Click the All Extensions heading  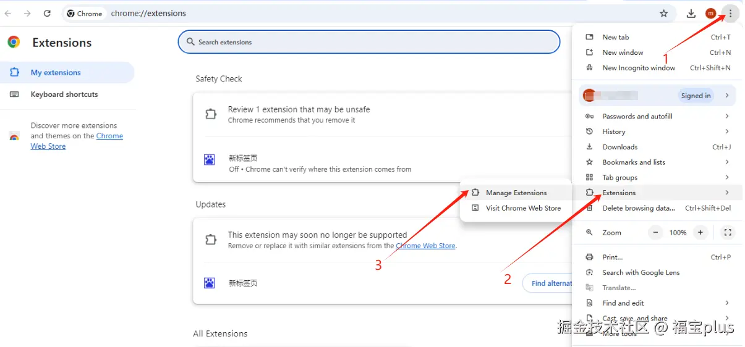click(x=220, y=333)
